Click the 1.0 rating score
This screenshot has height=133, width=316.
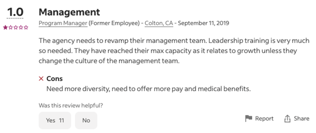pyautogui.click(x=15, y=12)
